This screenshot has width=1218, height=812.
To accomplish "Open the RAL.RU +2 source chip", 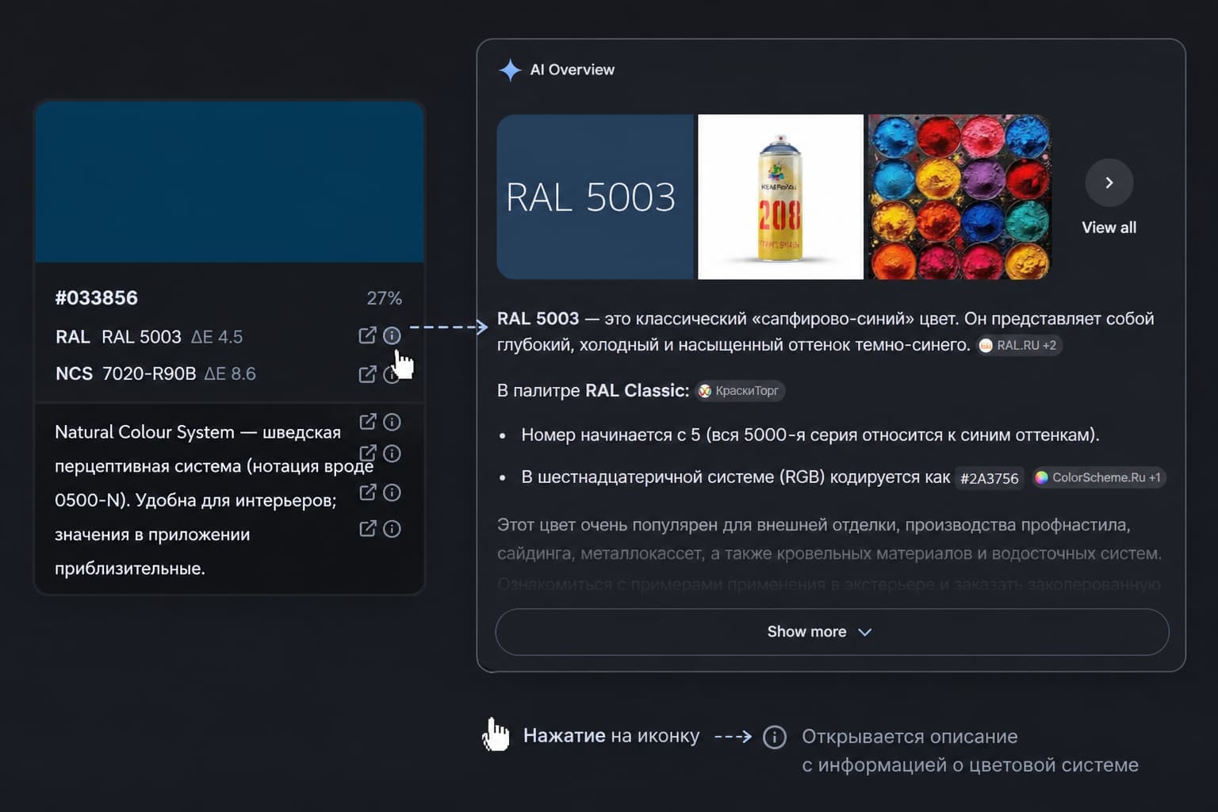I will (x=1019, y=345).
